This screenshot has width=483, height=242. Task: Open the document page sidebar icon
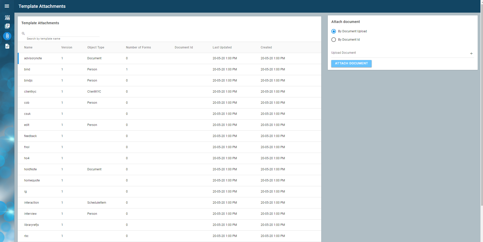coord(7,46)
